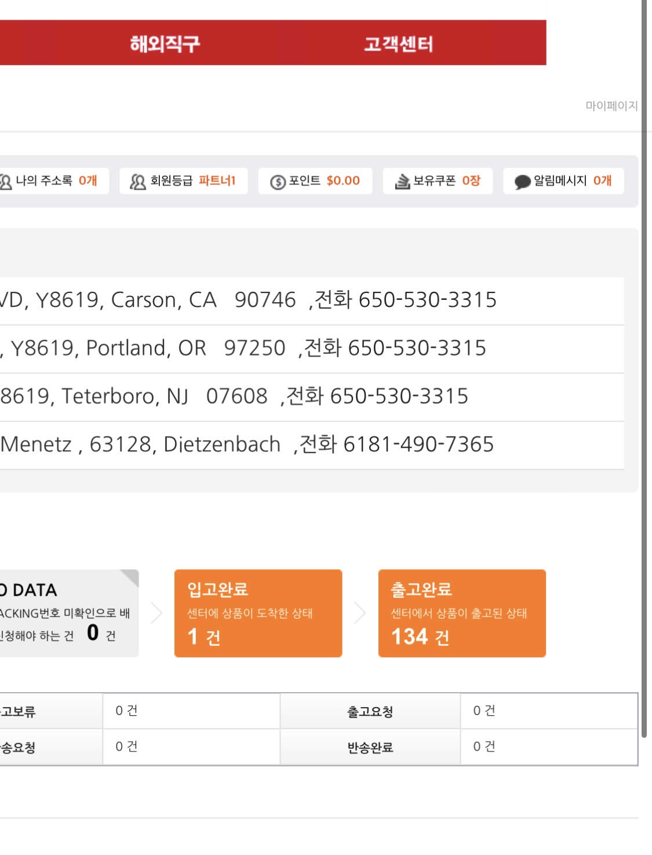The image size is (652, 855).
Task: Go to 마이페이지 link
Action: (611, 106)
